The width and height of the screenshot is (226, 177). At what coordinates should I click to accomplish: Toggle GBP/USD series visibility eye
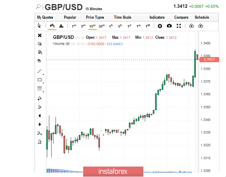click(77, 38)
